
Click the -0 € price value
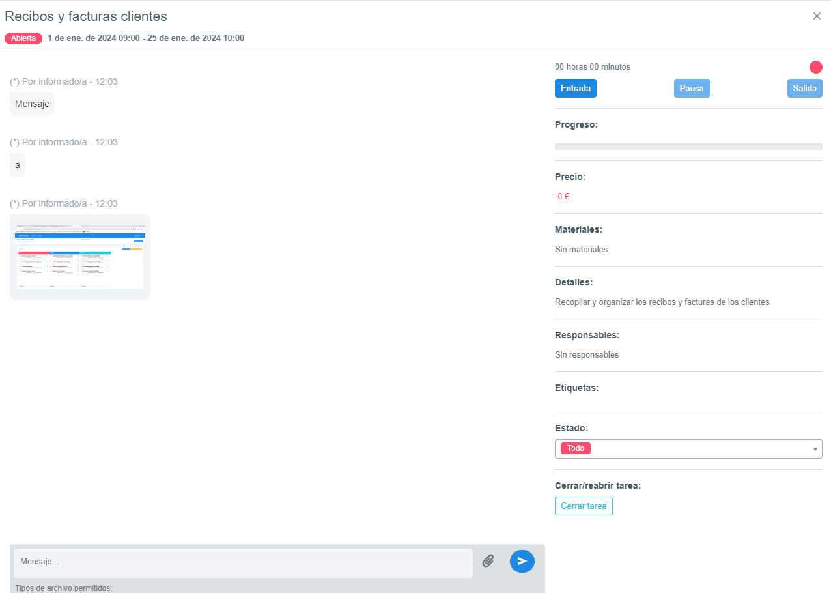pyautogui.click(x=562, y=196)
